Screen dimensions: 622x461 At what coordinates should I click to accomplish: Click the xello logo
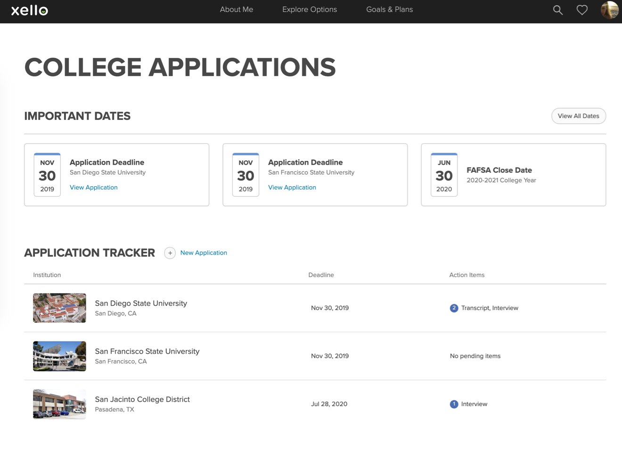click(x=30, y=10)
